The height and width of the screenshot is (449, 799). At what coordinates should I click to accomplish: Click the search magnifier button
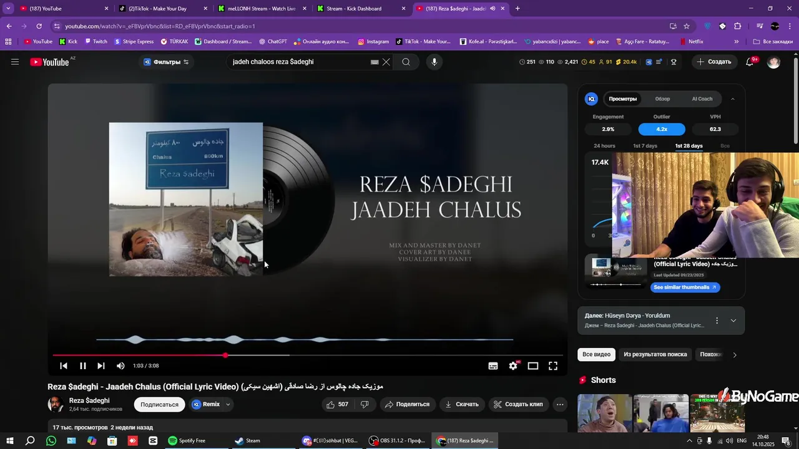(406, 62)
